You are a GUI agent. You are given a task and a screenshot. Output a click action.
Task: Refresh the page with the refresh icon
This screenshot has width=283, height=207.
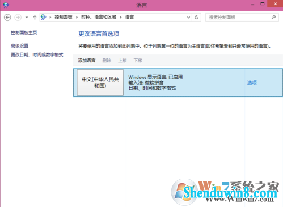pos(196,18)
